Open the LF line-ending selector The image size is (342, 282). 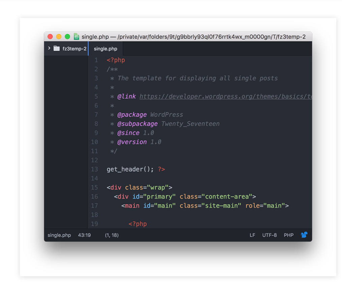252,235
